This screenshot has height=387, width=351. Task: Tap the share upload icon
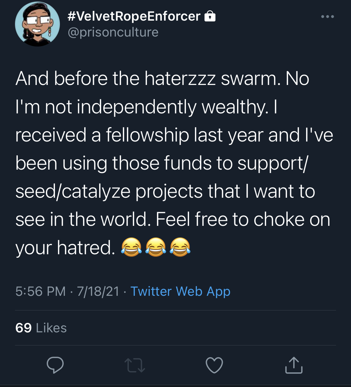coord(294,365)
